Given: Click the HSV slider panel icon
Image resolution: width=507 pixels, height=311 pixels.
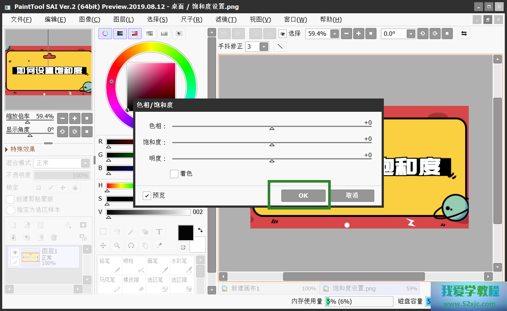Looking at the screenshot, I should click(x=135, y=34).
